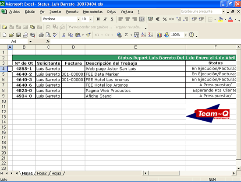
Task: Select cell '4825-0'
Action: tap(24, 91)
